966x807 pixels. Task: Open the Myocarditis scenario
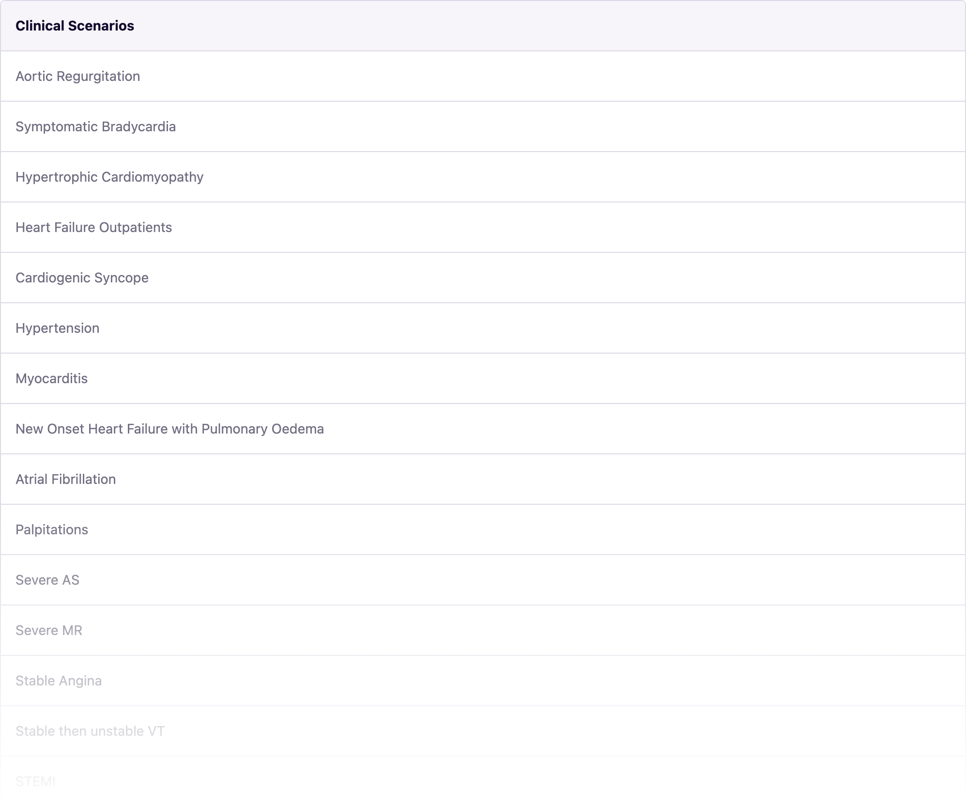[51, 379]
